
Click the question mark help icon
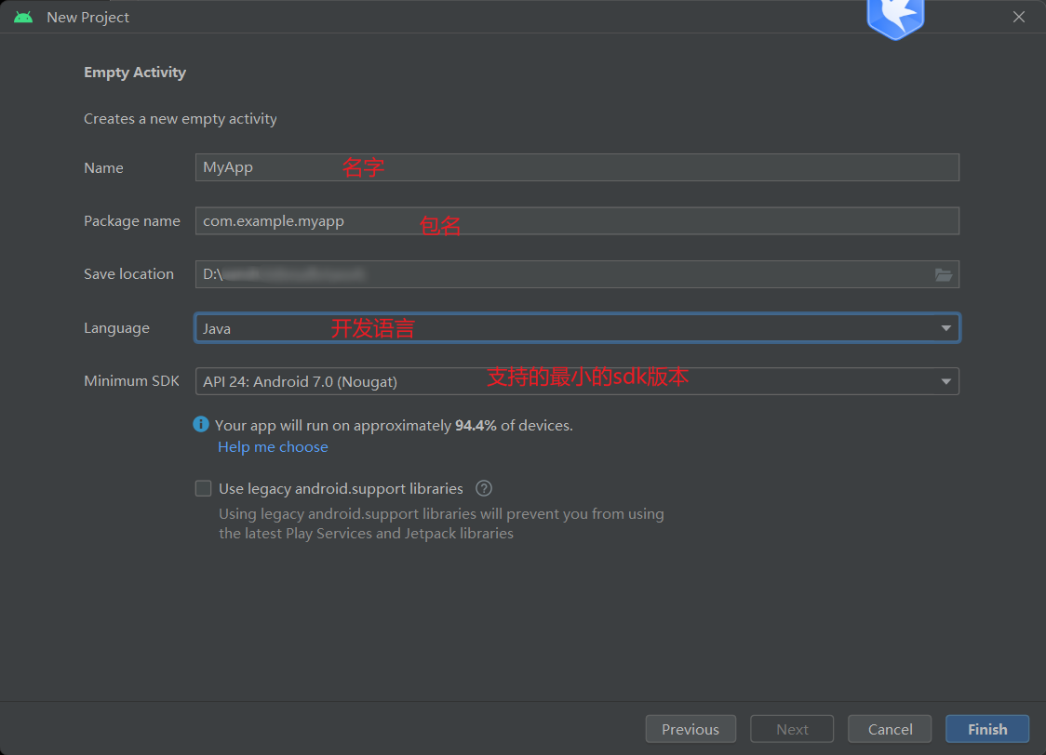tap(483, 488)
